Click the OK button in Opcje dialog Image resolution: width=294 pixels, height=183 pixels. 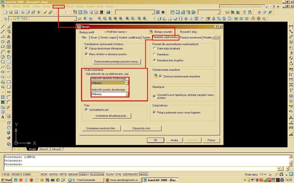pos(156,140)
